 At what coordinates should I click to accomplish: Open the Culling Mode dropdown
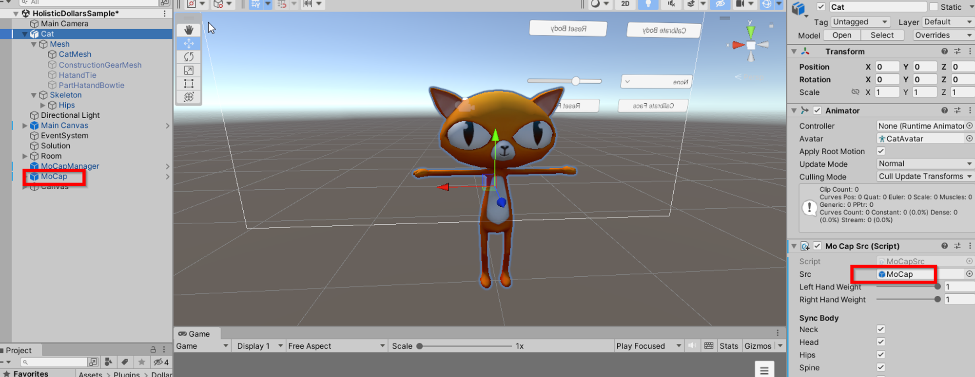pos(924,177)
